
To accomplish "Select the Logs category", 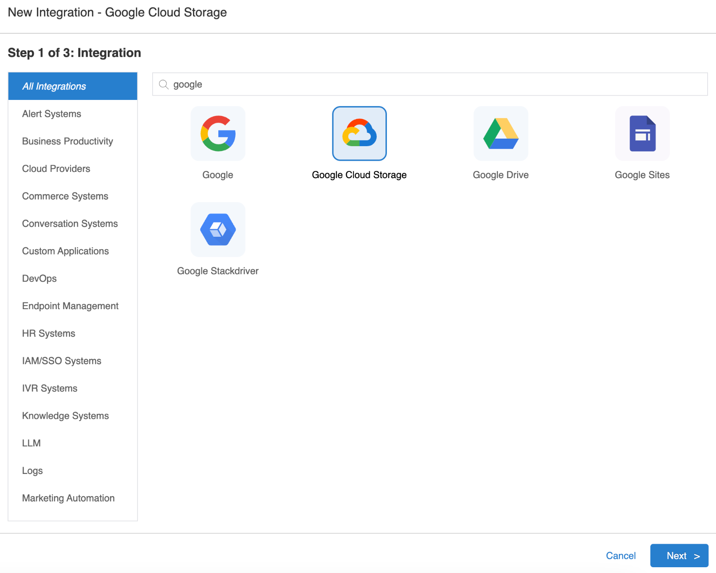I will pyautogui.click(x=73, y=471).
